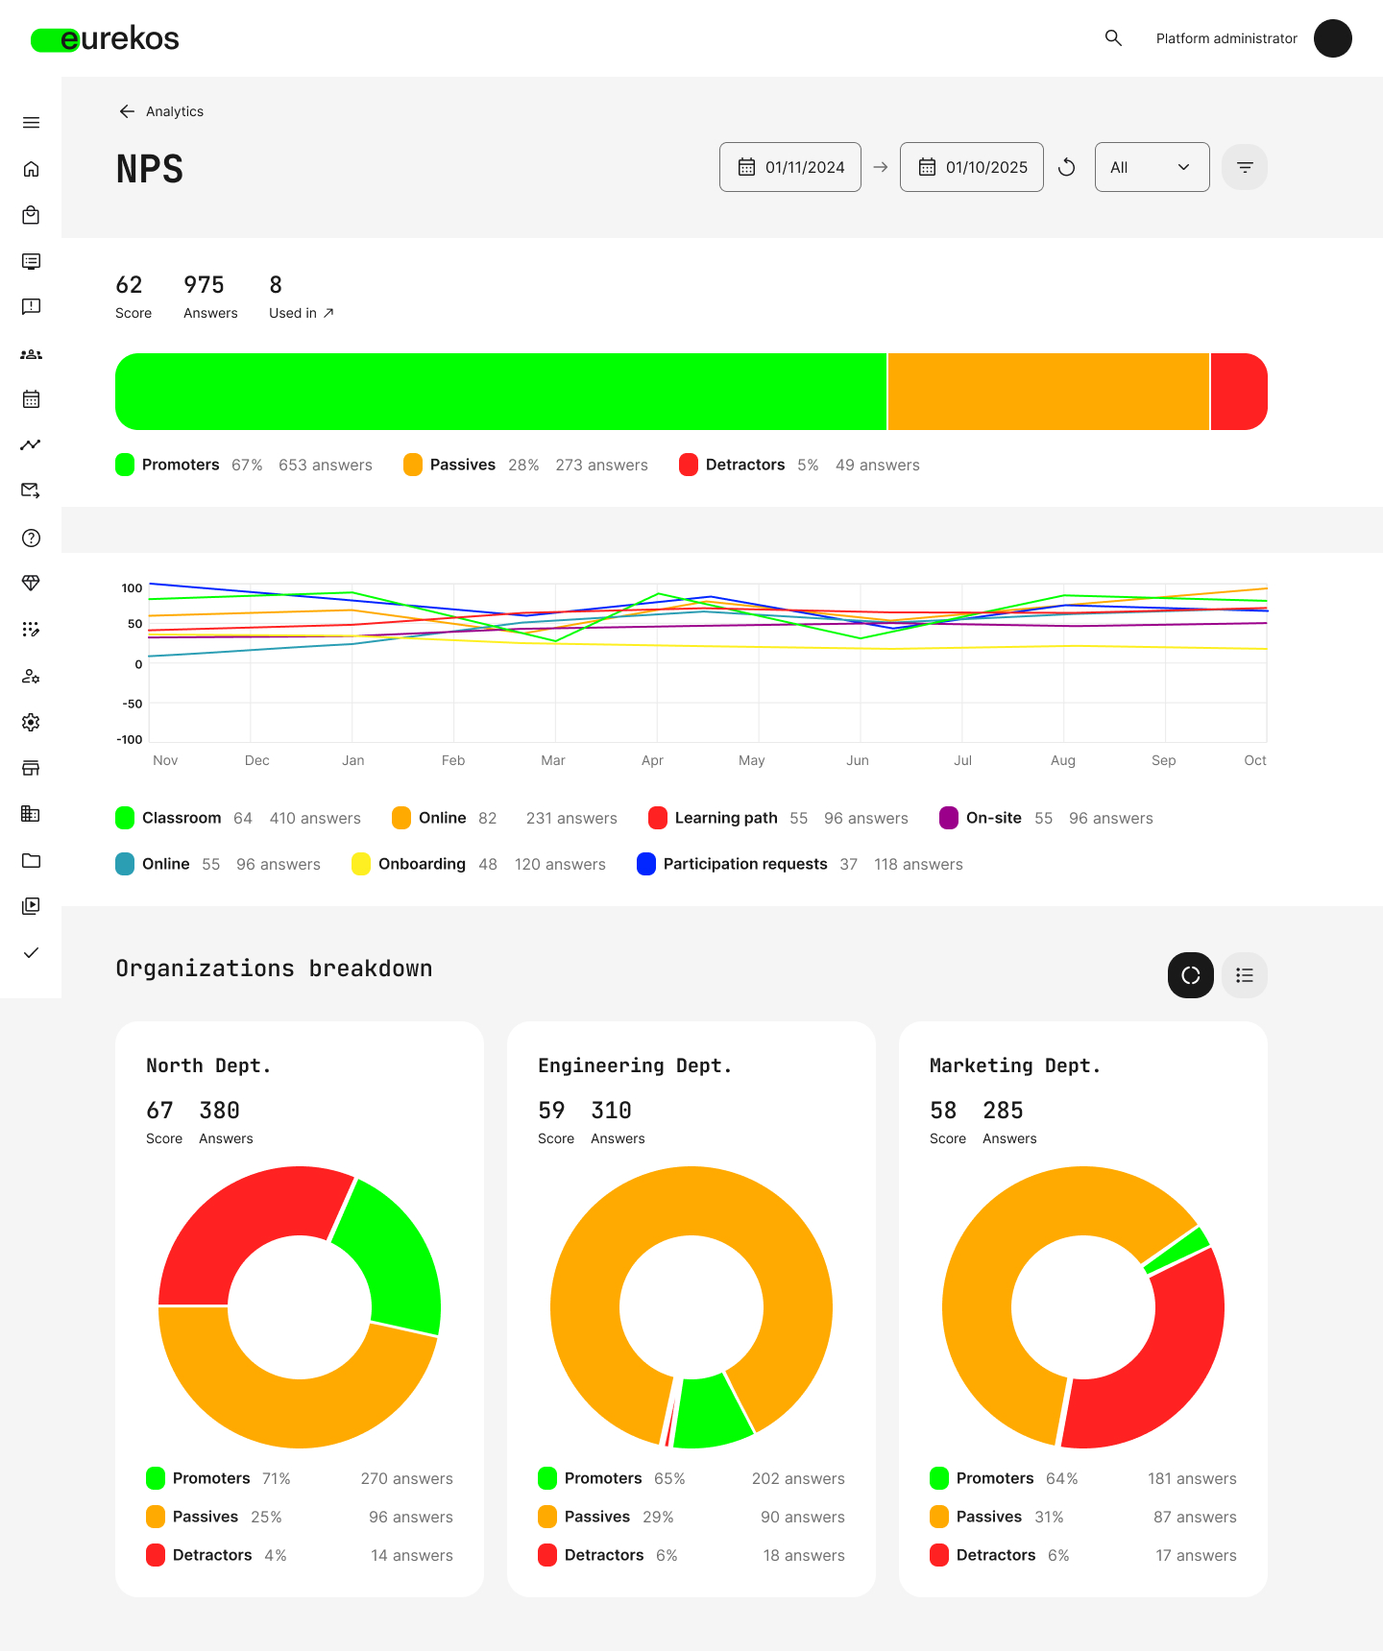
Task: Open the video library play icon
Action: [31, 906]
